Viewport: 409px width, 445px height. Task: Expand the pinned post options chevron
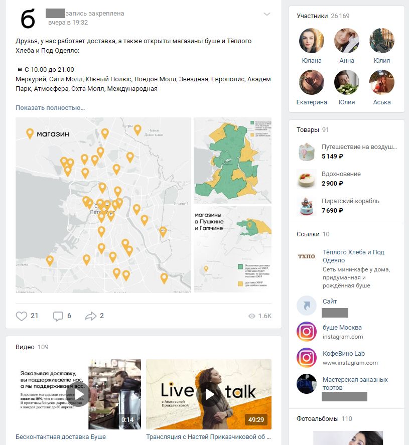267,14
